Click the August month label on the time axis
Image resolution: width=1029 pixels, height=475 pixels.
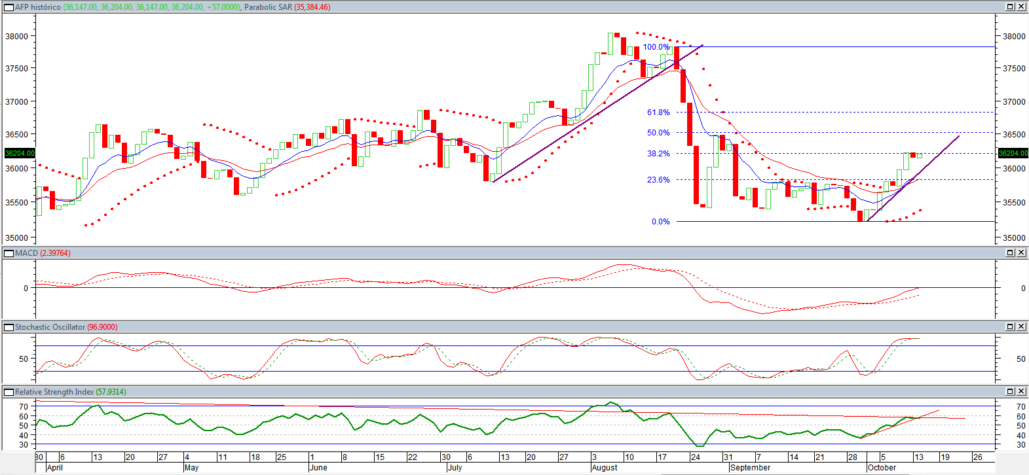(x=605, y=468)
